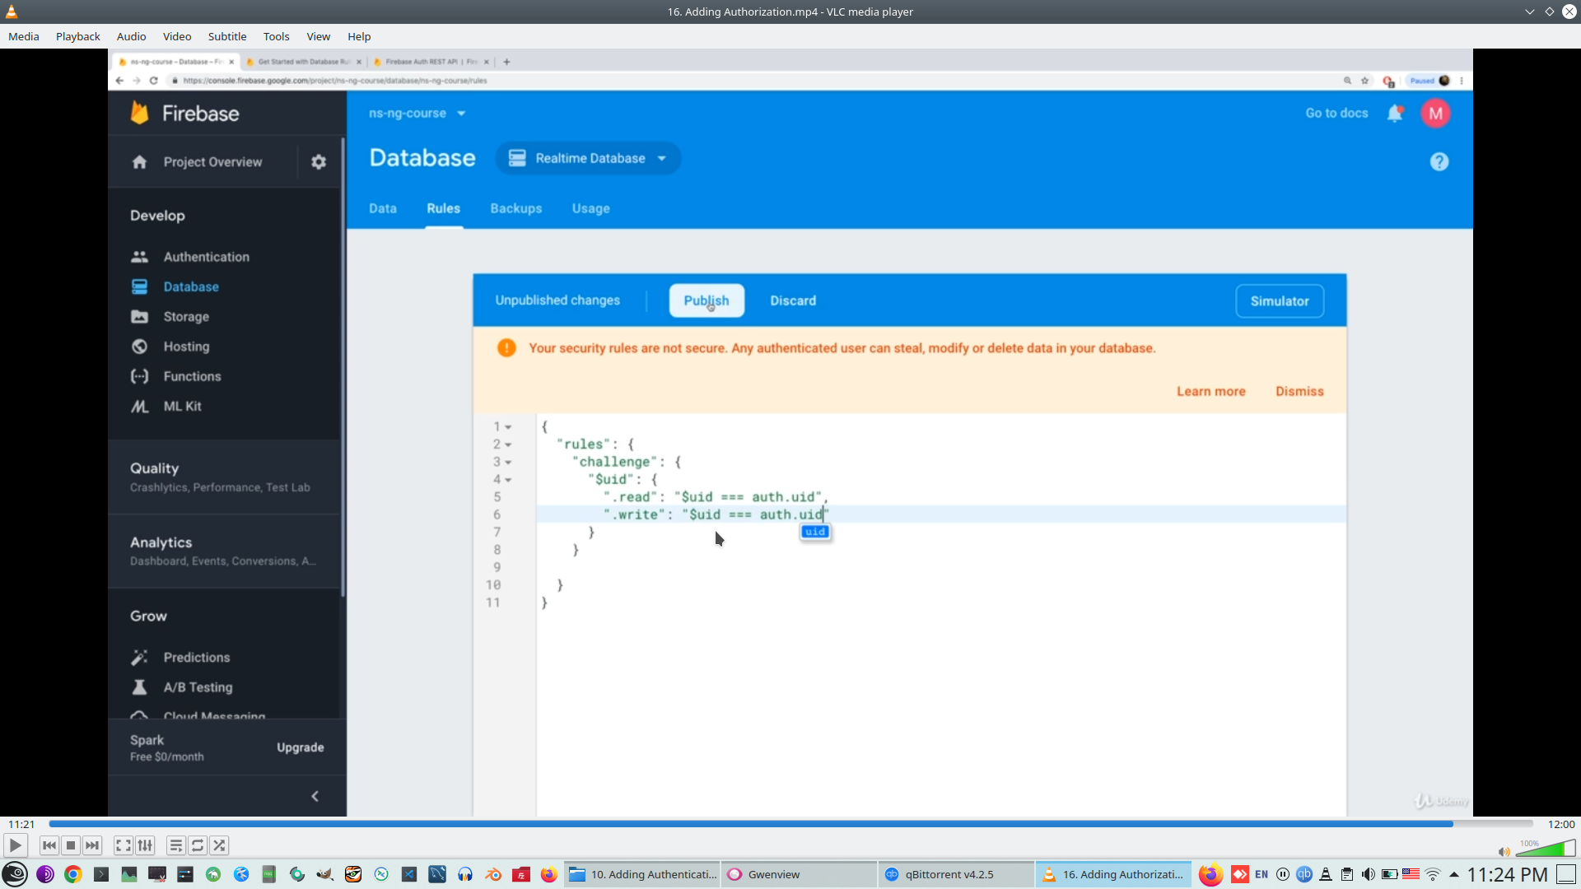The width and height of the screenshot is (1581, 889).
Task: Expand the system tray arrow
Action: (x=1454, y=874)
